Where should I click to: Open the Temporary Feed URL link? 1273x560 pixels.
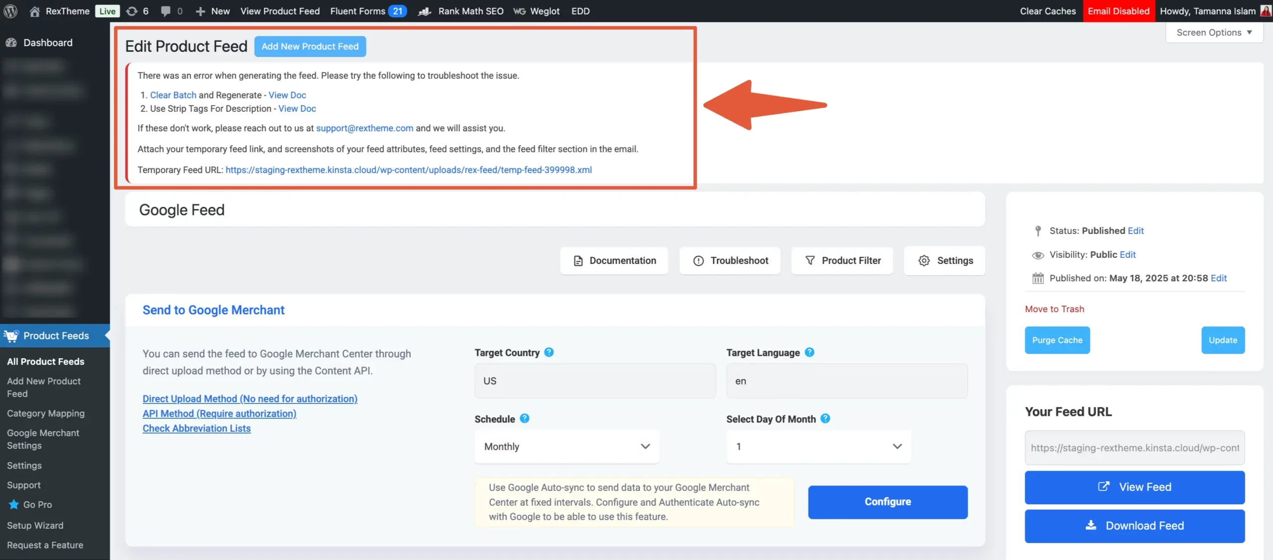click(x=409, y=170)
